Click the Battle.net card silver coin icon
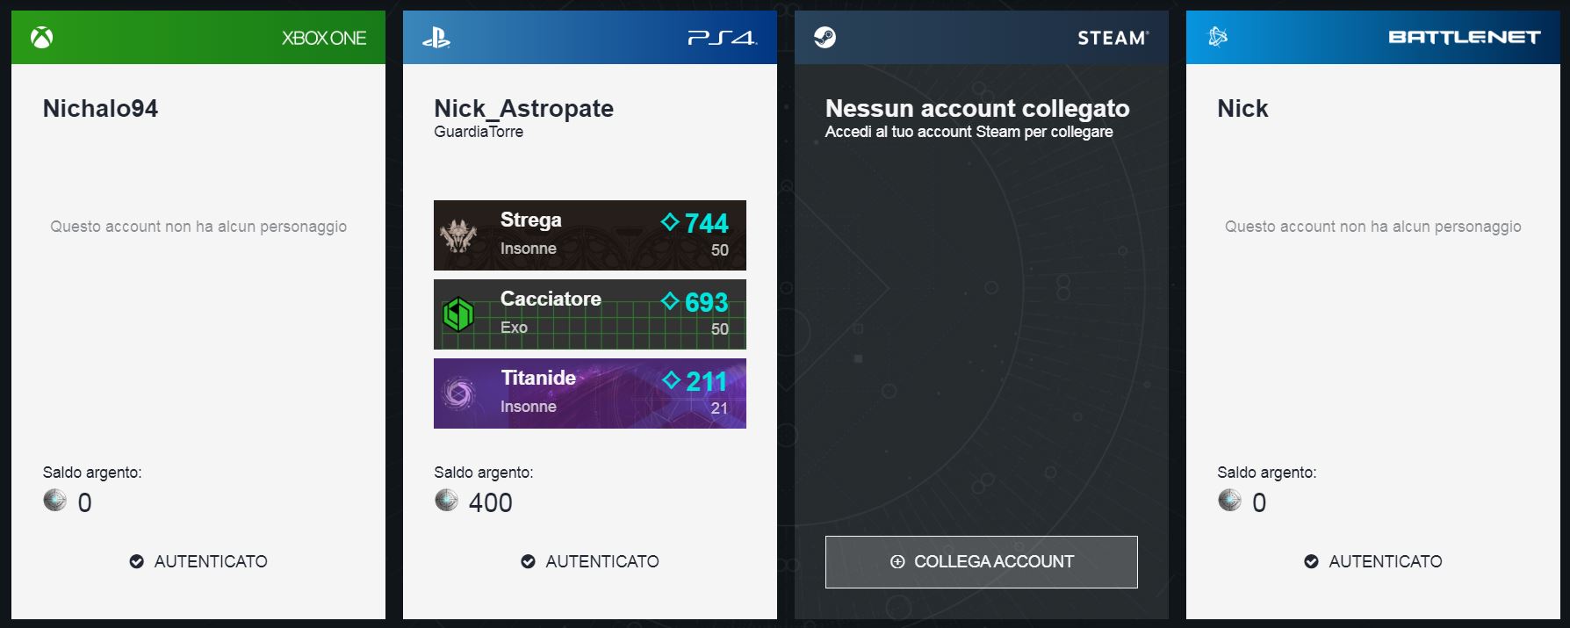The height and width of the screenshot is (628, 1570). (x=1229, y=501)
